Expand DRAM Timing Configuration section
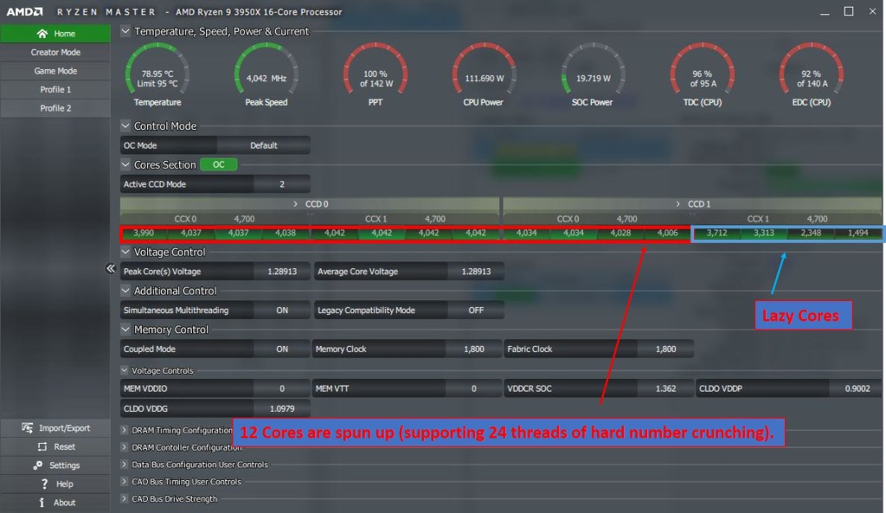 (125, 430)
